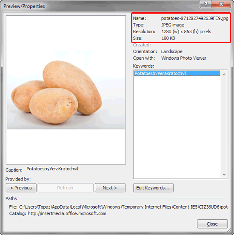The image size is (234, 235).
Task: Click the file name potatoes-8712827492639FE9.jpg
Action: (x=194, y=18)
